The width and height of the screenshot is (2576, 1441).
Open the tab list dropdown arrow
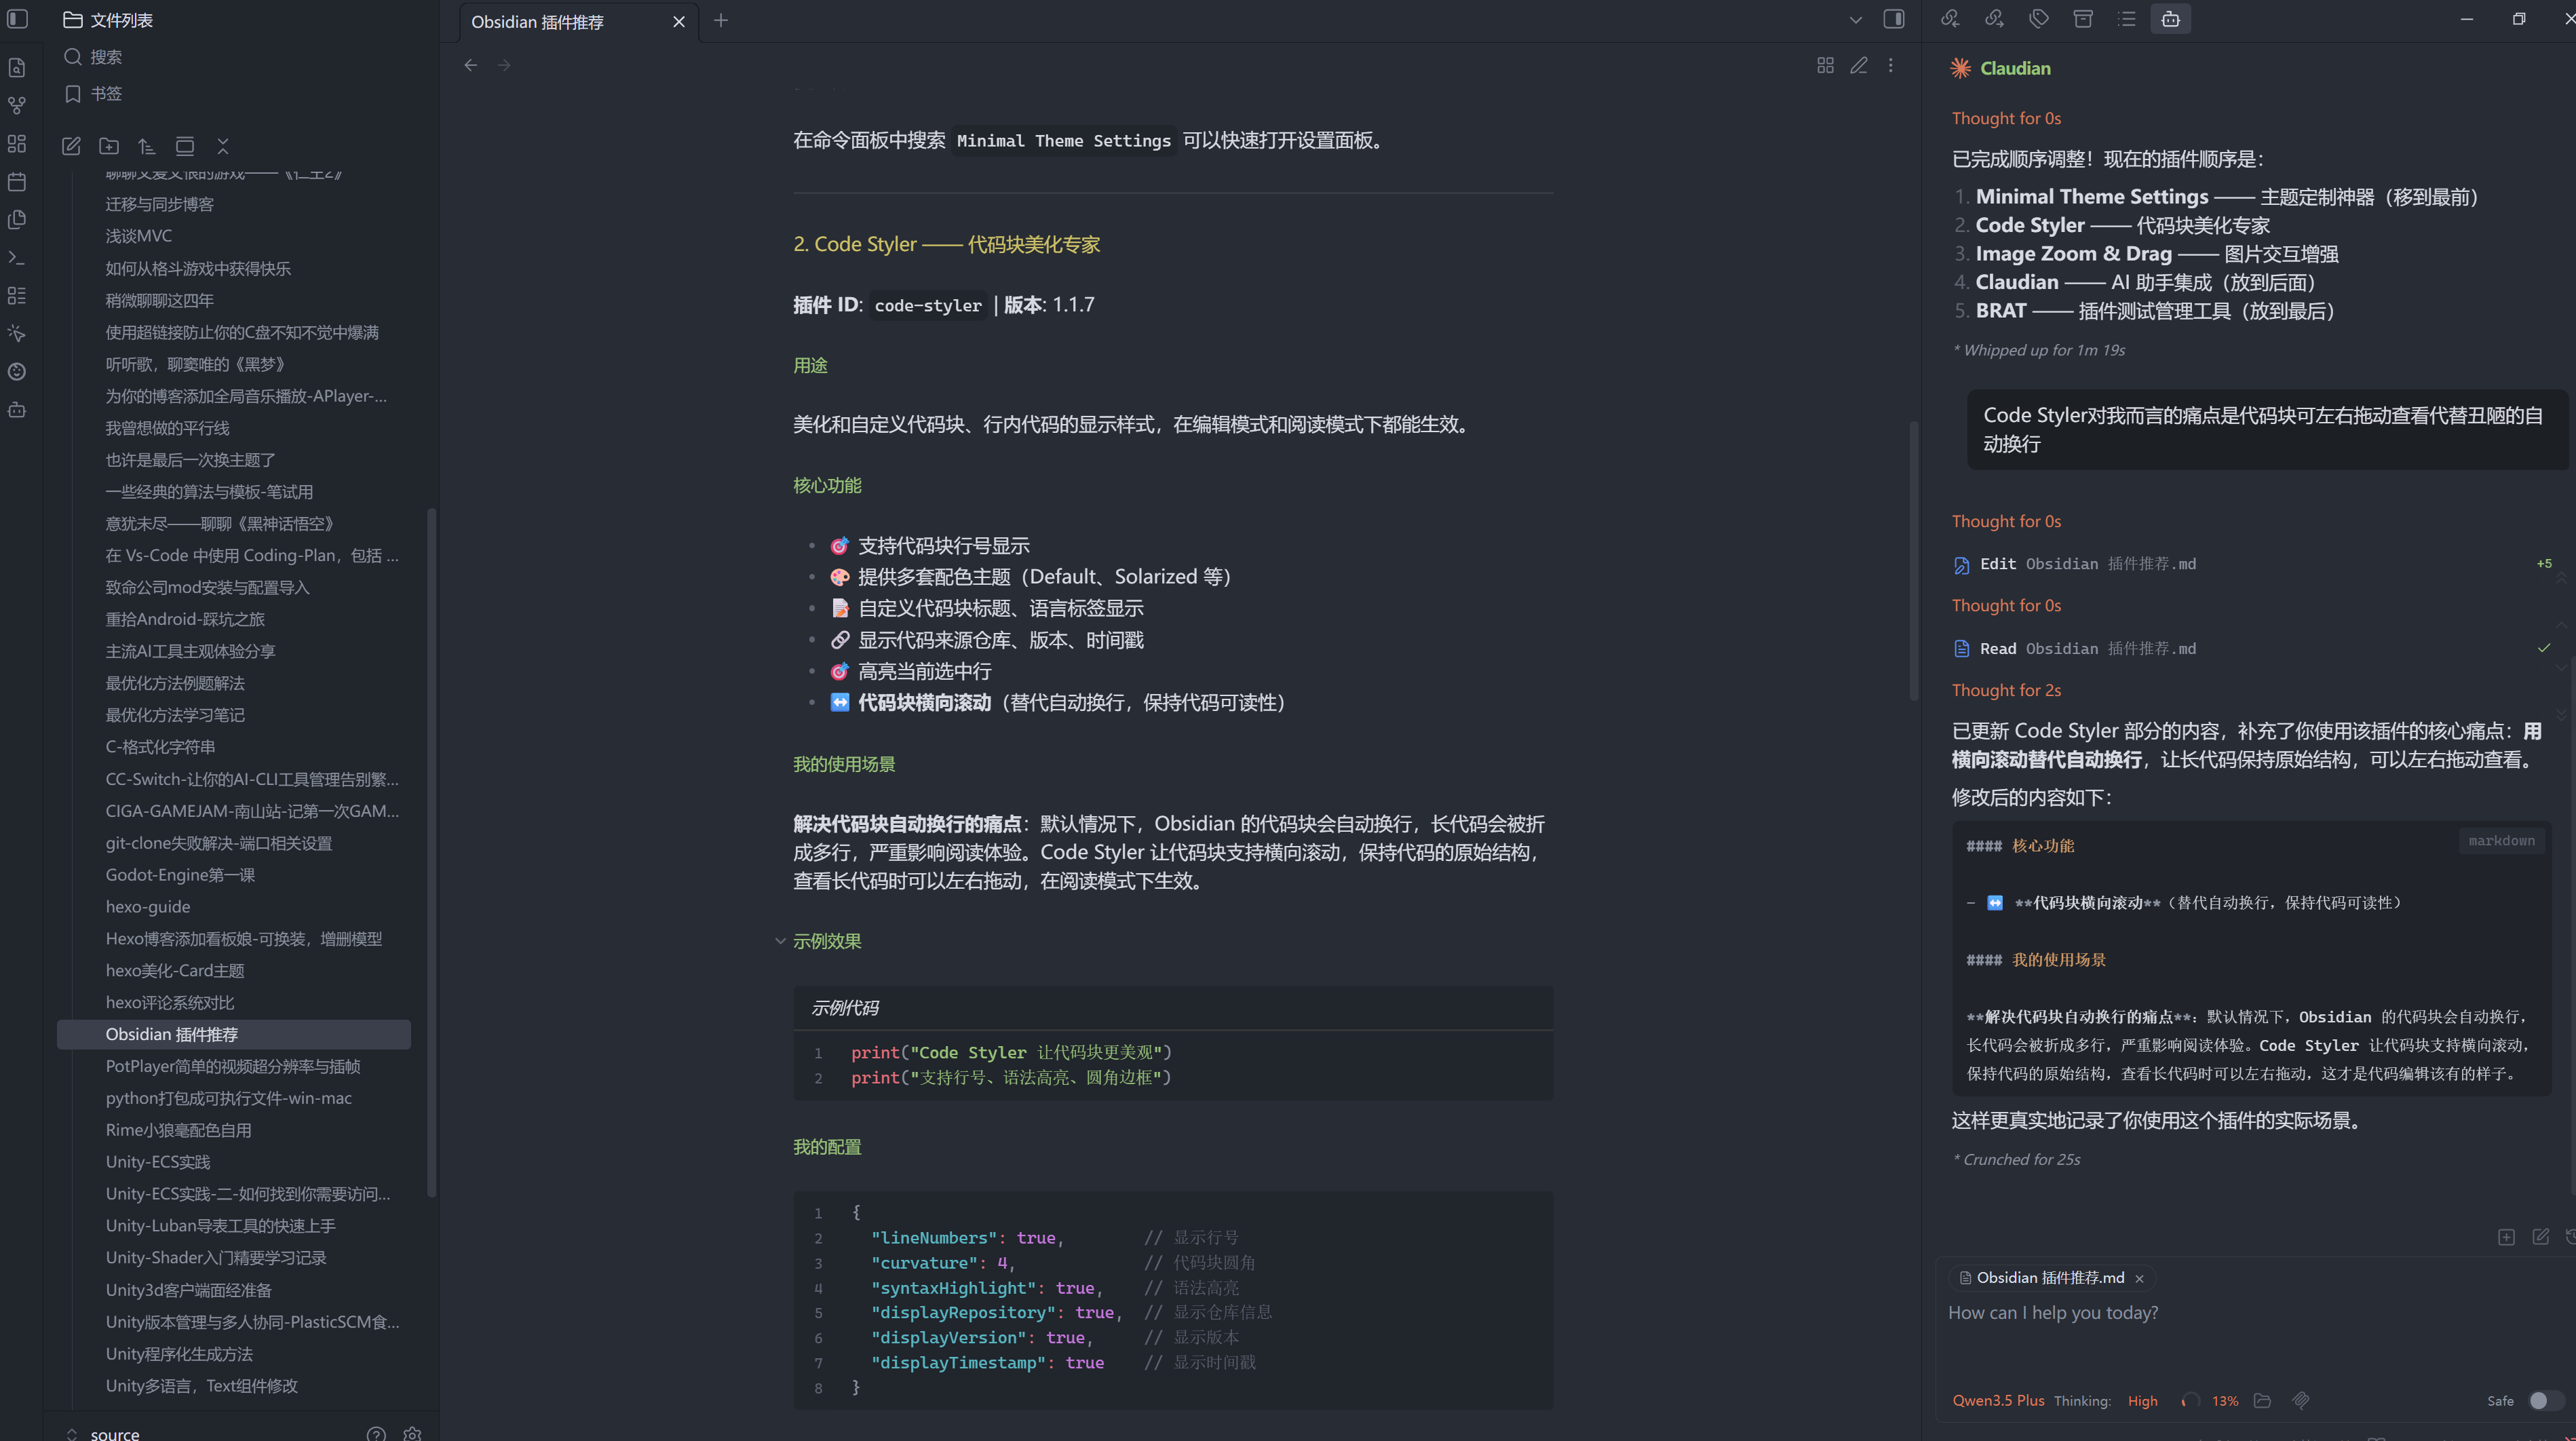point(1855,19)
